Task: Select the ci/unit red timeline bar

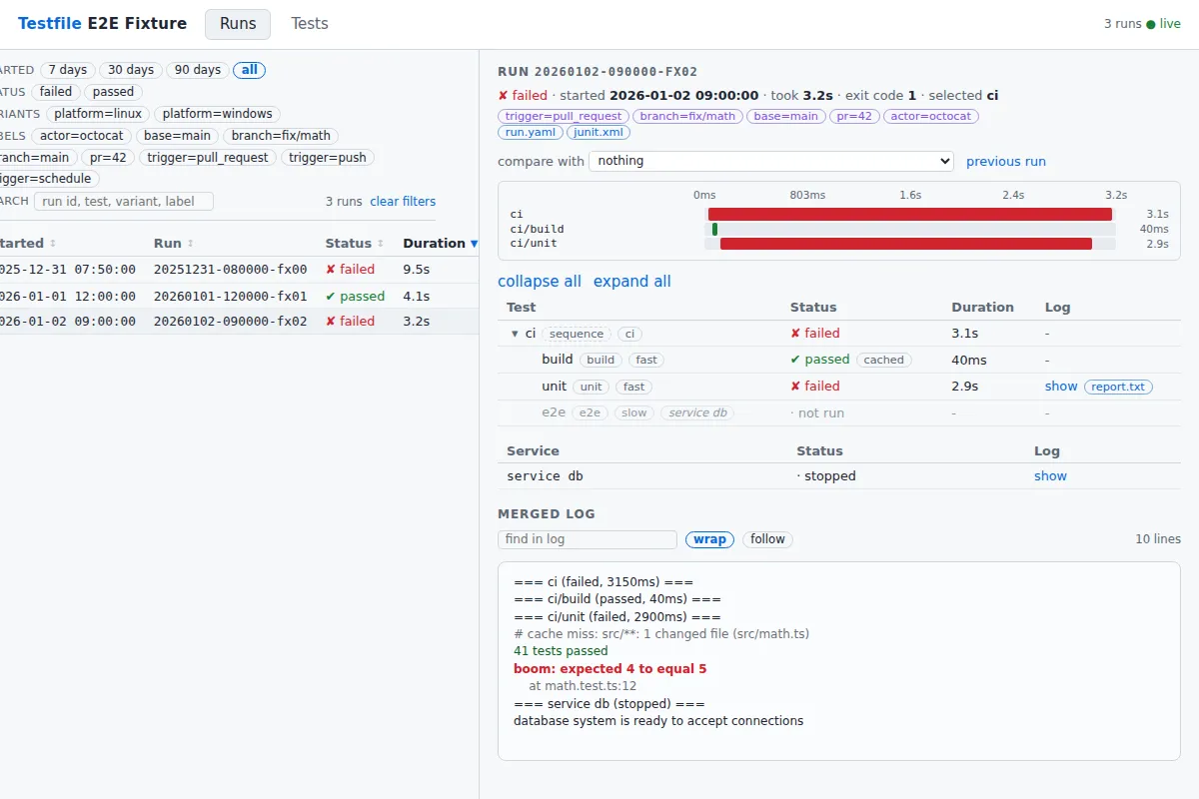Action: pyautogui.click(x=906, y=244)
